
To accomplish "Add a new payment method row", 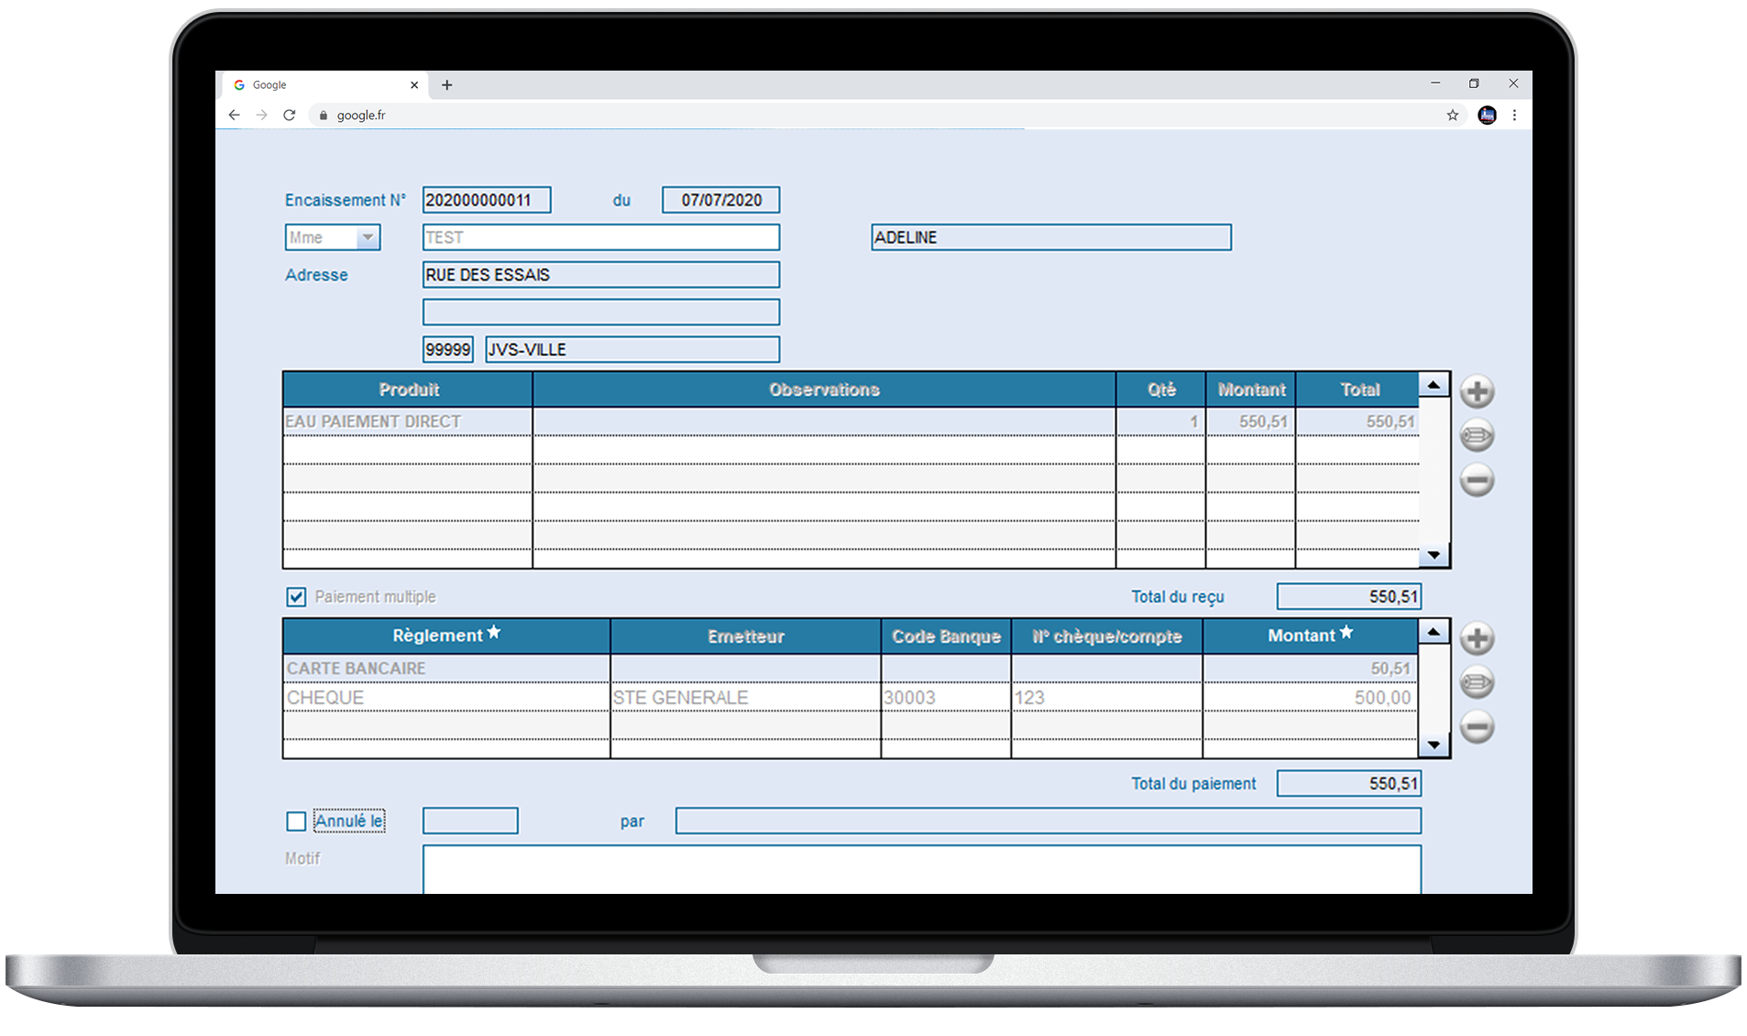I will pyautogui.click(x=1477, y=638).
